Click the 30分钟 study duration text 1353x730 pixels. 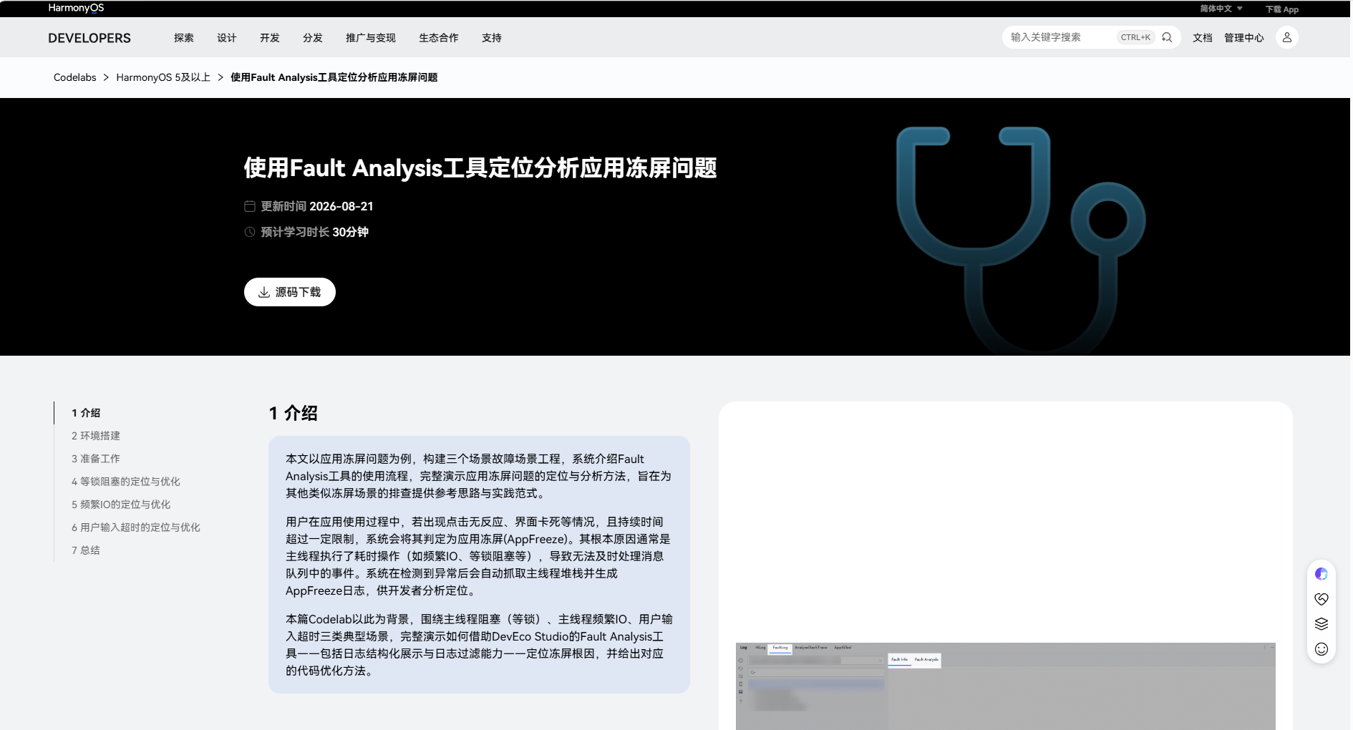[x=350, y=232]
